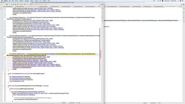The width and height of the screenshot is (185, 104).
Task: Click Smart Insert status in front window
Action: tap(72, 103)
